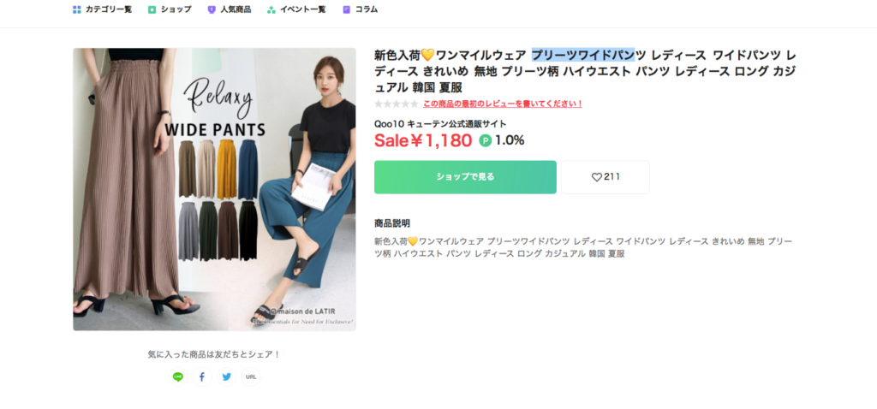Share product via LINE icon
The height and width of the screenshot is (409, 877).
pyautogui.click(x=178, y=376)
